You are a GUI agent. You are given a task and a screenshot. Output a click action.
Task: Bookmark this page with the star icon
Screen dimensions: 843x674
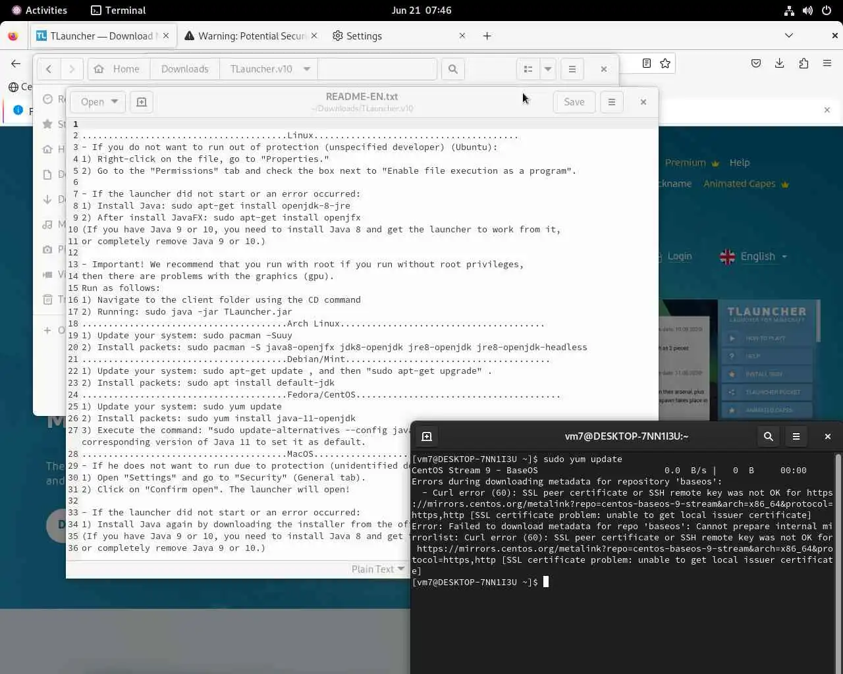click(x=665, y=63)
